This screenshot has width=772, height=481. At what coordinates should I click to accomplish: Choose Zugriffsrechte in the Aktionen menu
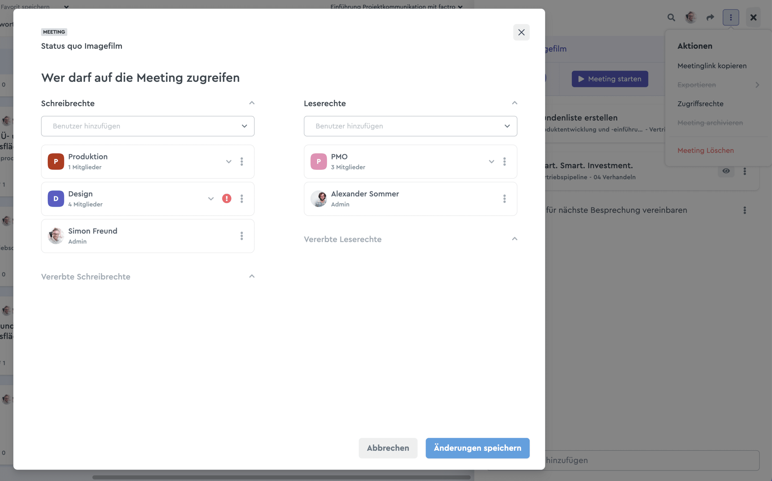pyautogui.click(x=700, y=104)
